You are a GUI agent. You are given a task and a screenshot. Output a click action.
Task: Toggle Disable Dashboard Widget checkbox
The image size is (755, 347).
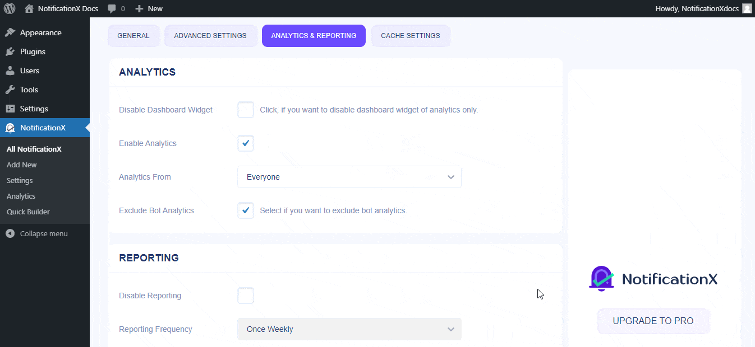click(x=246, y=110)
